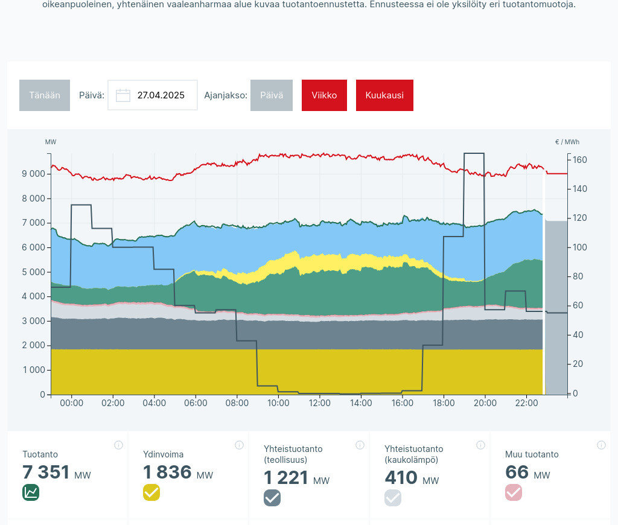The image size is (618, 525).
Task: Disable the pink Muu tuotanto checkbox
Action: pyautogui.click(x=514, y=492)
